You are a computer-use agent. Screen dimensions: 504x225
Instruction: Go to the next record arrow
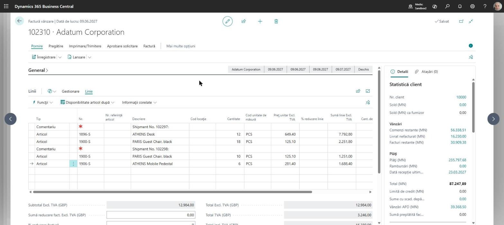(493, 119)
